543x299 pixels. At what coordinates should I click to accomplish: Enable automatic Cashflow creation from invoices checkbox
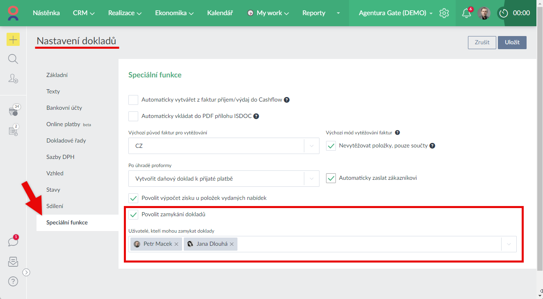(x=133, y=100)
